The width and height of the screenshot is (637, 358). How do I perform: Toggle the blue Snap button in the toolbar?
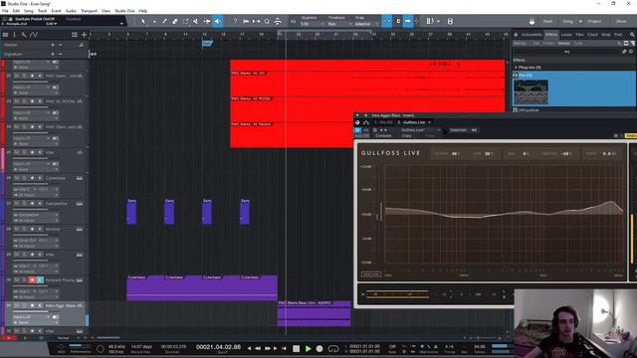tap(387, 21)
